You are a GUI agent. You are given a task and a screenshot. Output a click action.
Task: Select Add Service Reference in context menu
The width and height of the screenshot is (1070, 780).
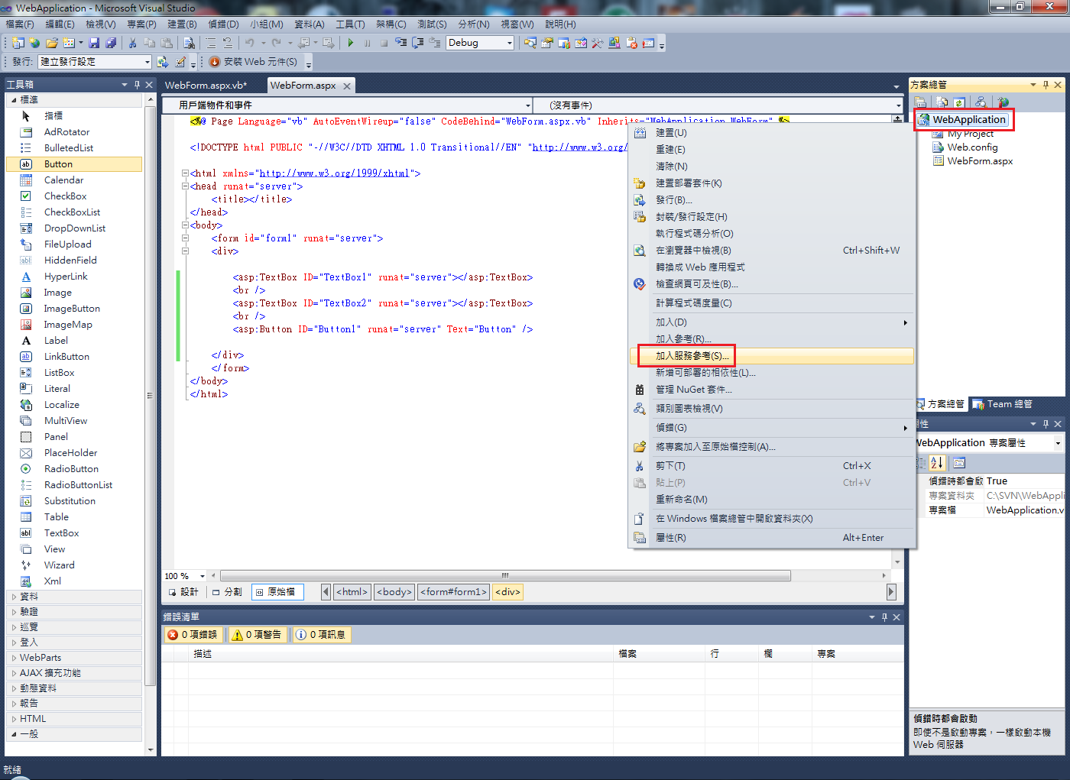point(771,356)
